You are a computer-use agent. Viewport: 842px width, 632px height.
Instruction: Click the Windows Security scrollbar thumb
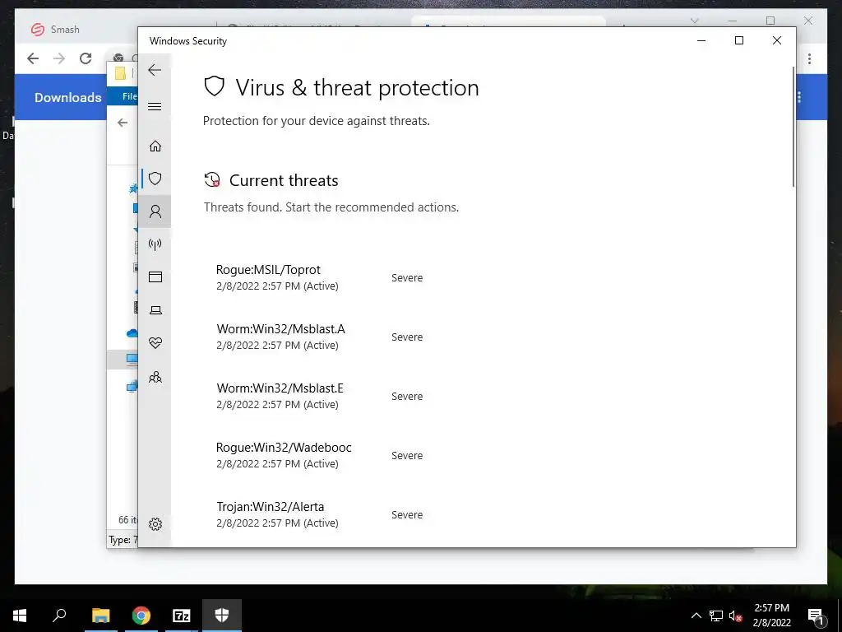coord(793,127)
